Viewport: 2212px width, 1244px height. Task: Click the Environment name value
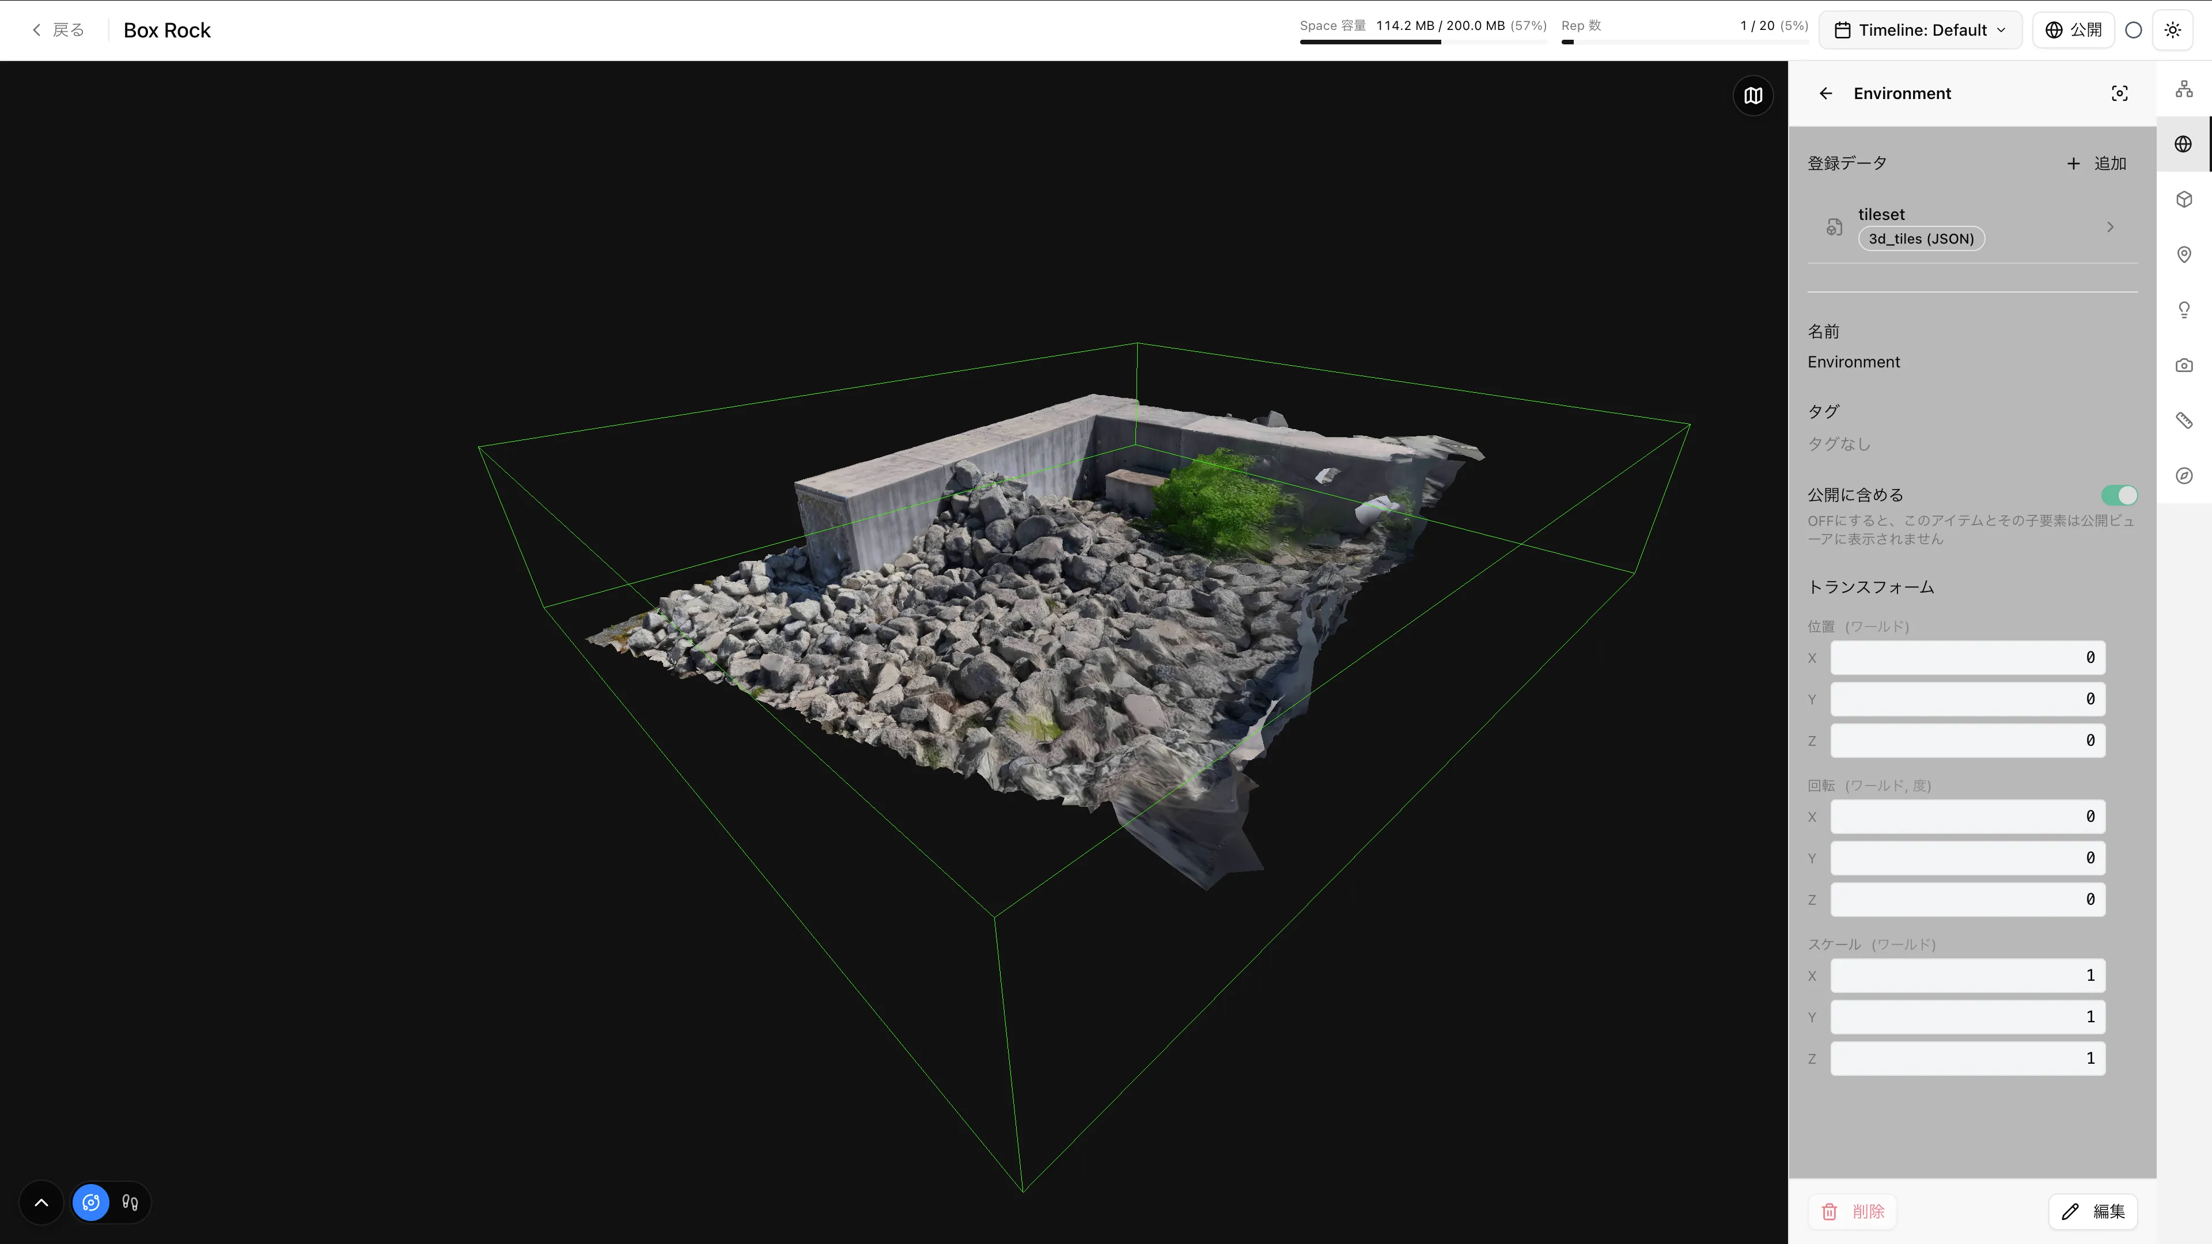[x=1853, y=362]
